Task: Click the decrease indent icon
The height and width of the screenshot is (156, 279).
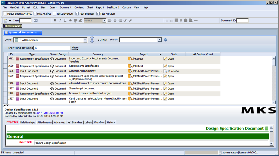Action: coord(125,20)
